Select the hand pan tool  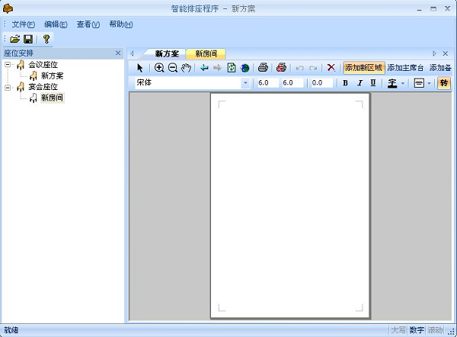click(186, 68)
